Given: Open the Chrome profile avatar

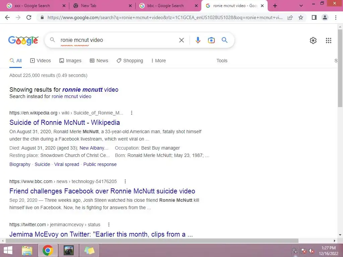Looking at the screenshot, I should click(x=325, y=17).
